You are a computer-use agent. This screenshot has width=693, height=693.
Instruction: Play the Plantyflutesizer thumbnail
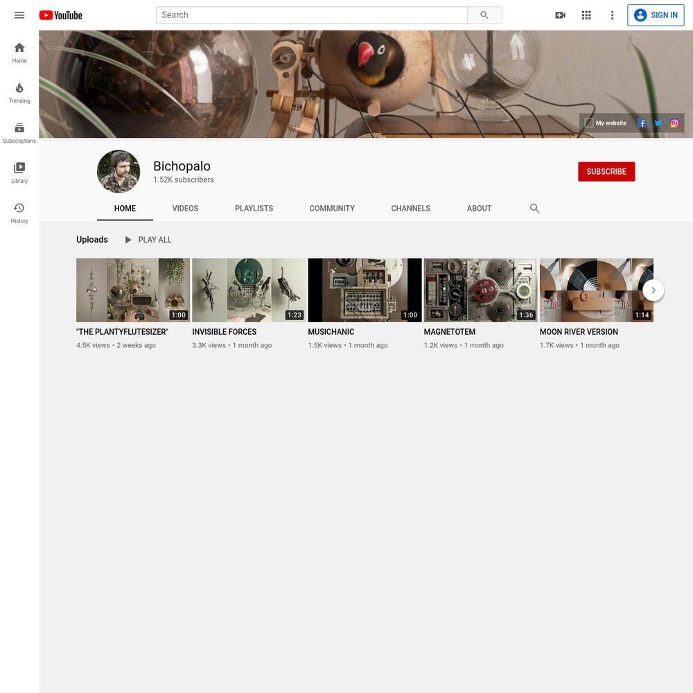point(133,290)
